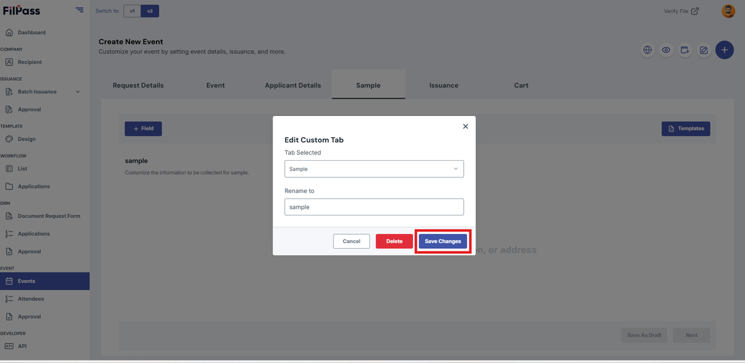The image size is (745, 363).
Task: Click the eye preview icon
Action: (x=666, y=50)
